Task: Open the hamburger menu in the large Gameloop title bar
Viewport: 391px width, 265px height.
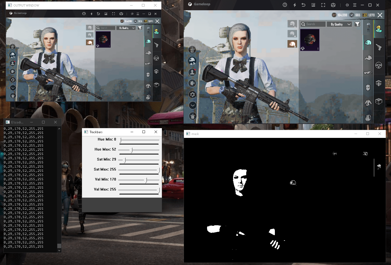Action: point(355,5)
